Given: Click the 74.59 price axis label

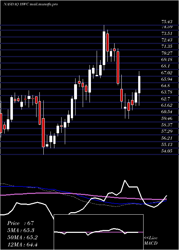Looking at the screenshot, I should point(166,27).
